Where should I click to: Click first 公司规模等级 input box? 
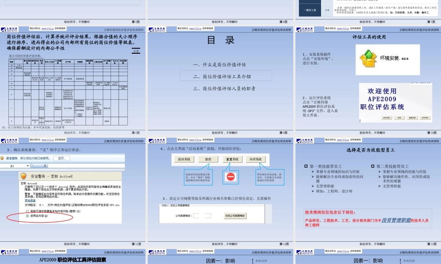tap(196, 216)
